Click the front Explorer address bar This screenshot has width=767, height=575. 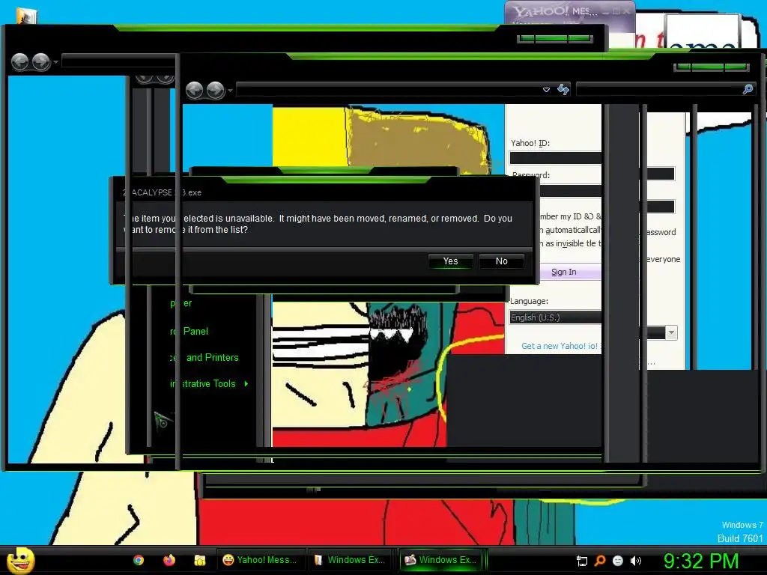pyautogui.click(x=389, y=90)
